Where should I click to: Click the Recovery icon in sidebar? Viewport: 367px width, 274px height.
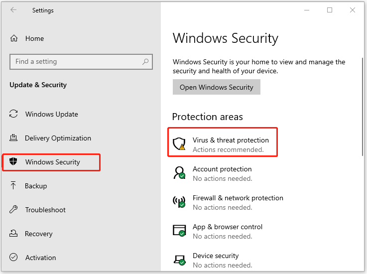pyautogui.click(x=14, y=234)
